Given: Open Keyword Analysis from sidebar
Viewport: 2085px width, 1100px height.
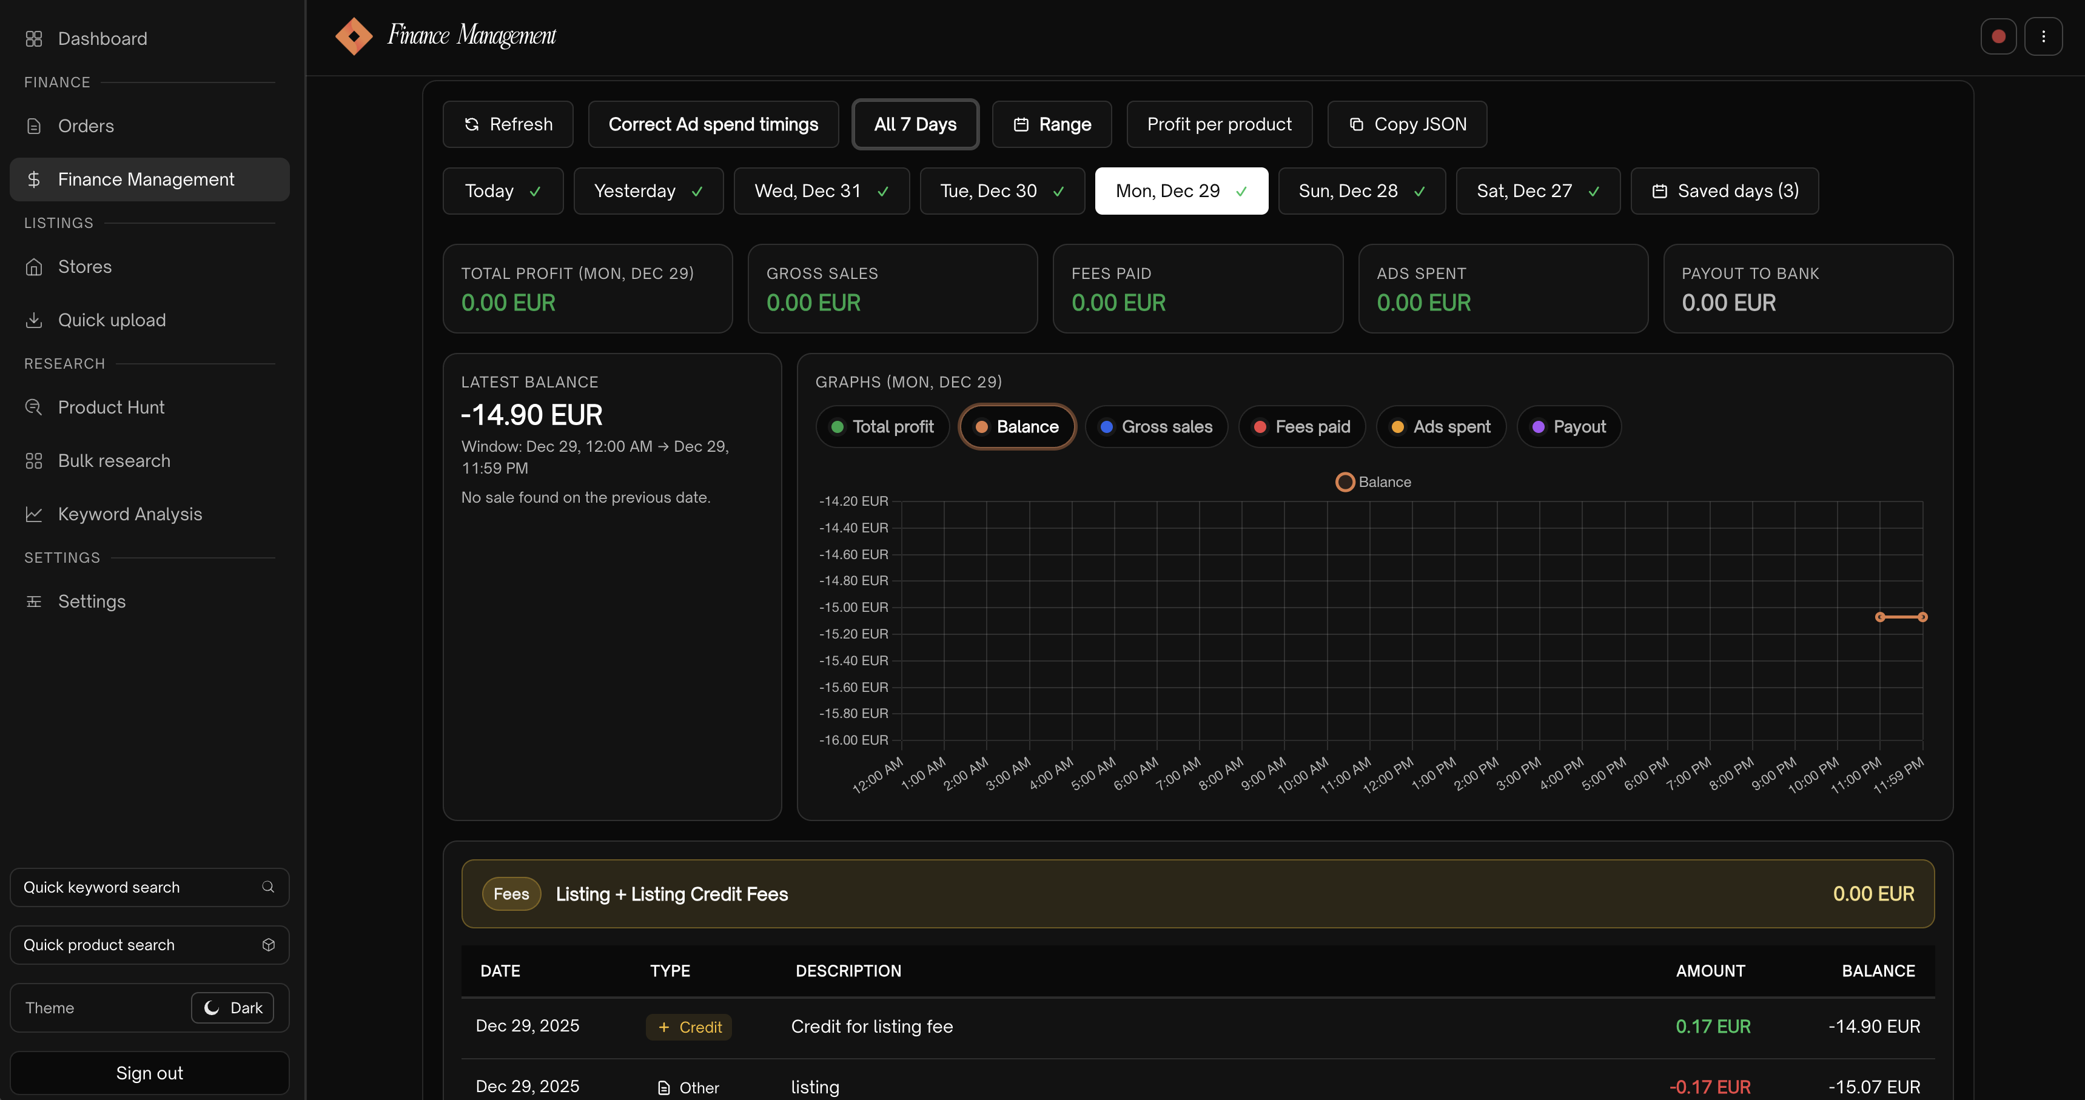Looking at the screenshot, I should point(130,514).
